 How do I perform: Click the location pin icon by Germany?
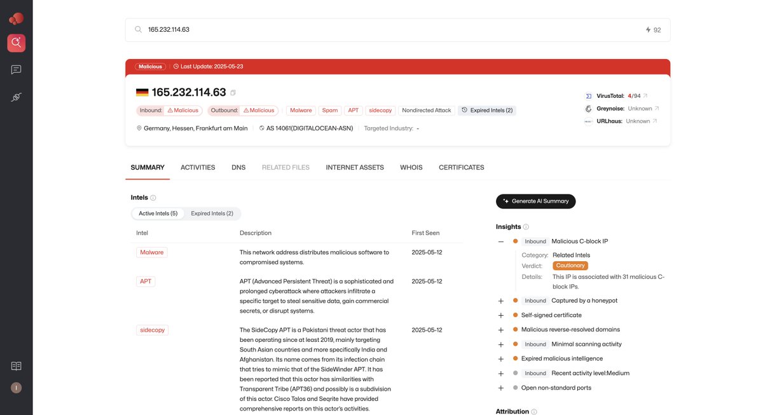[x=139, y=128]
